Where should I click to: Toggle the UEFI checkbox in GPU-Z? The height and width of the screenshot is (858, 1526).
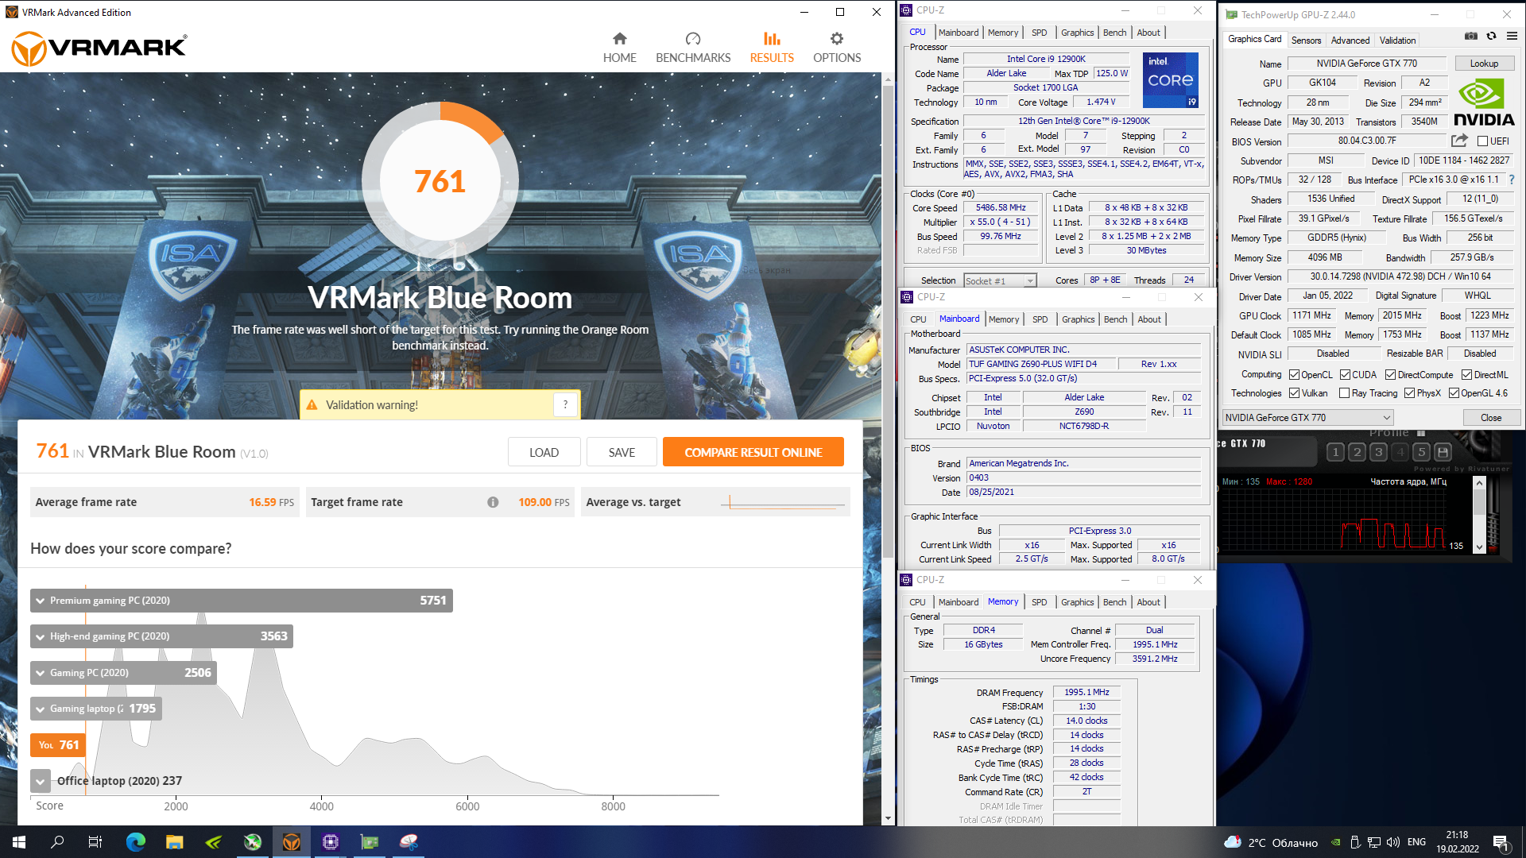(x=1482, y=141)
